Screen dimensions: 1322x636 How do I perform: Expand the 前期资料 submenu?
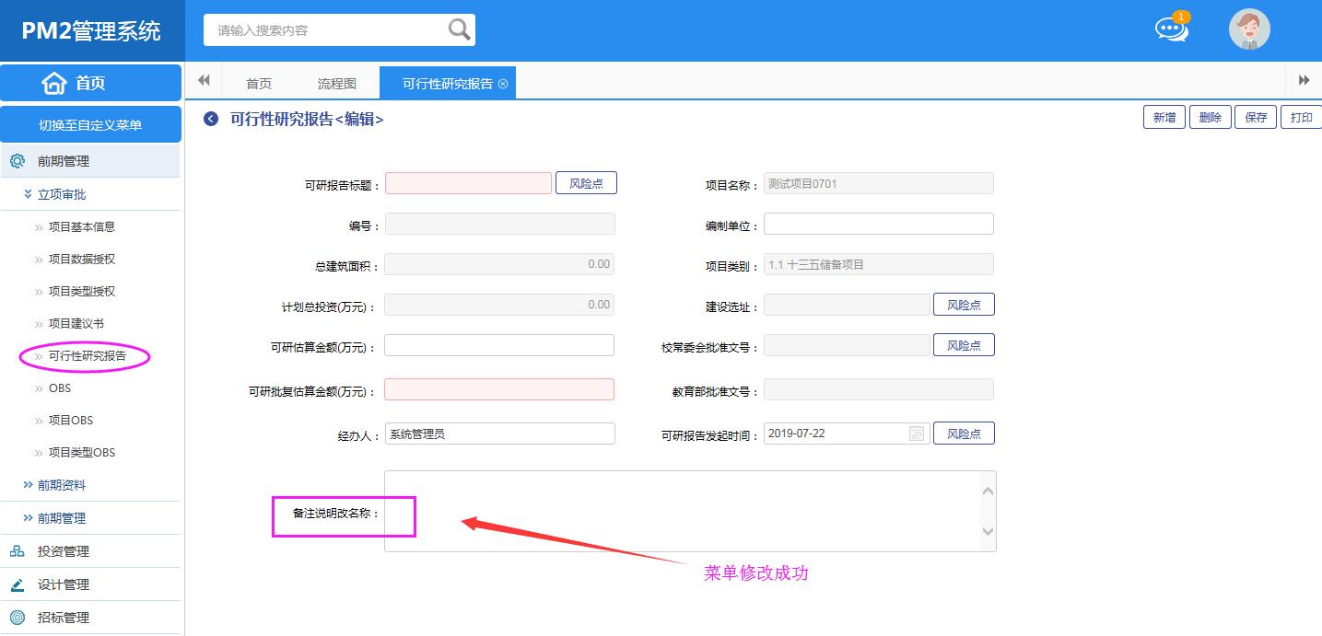coord(61,485)
